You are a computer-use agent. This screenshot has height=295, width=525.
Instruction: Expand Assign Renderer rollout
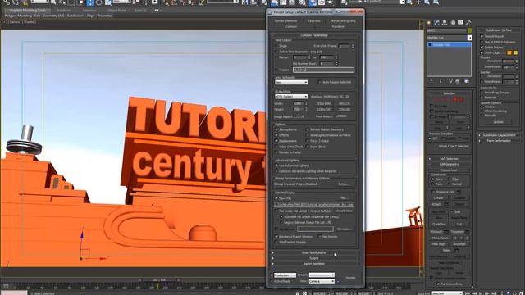pyautogui.click(x=314, y=264)
